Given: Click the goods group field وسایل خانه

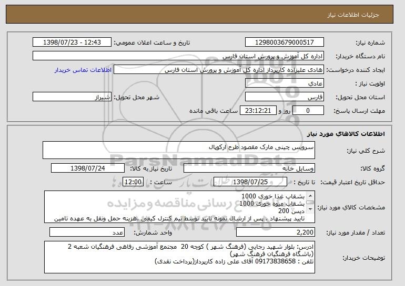Looking at the screenshot, I should click(249, 168).
